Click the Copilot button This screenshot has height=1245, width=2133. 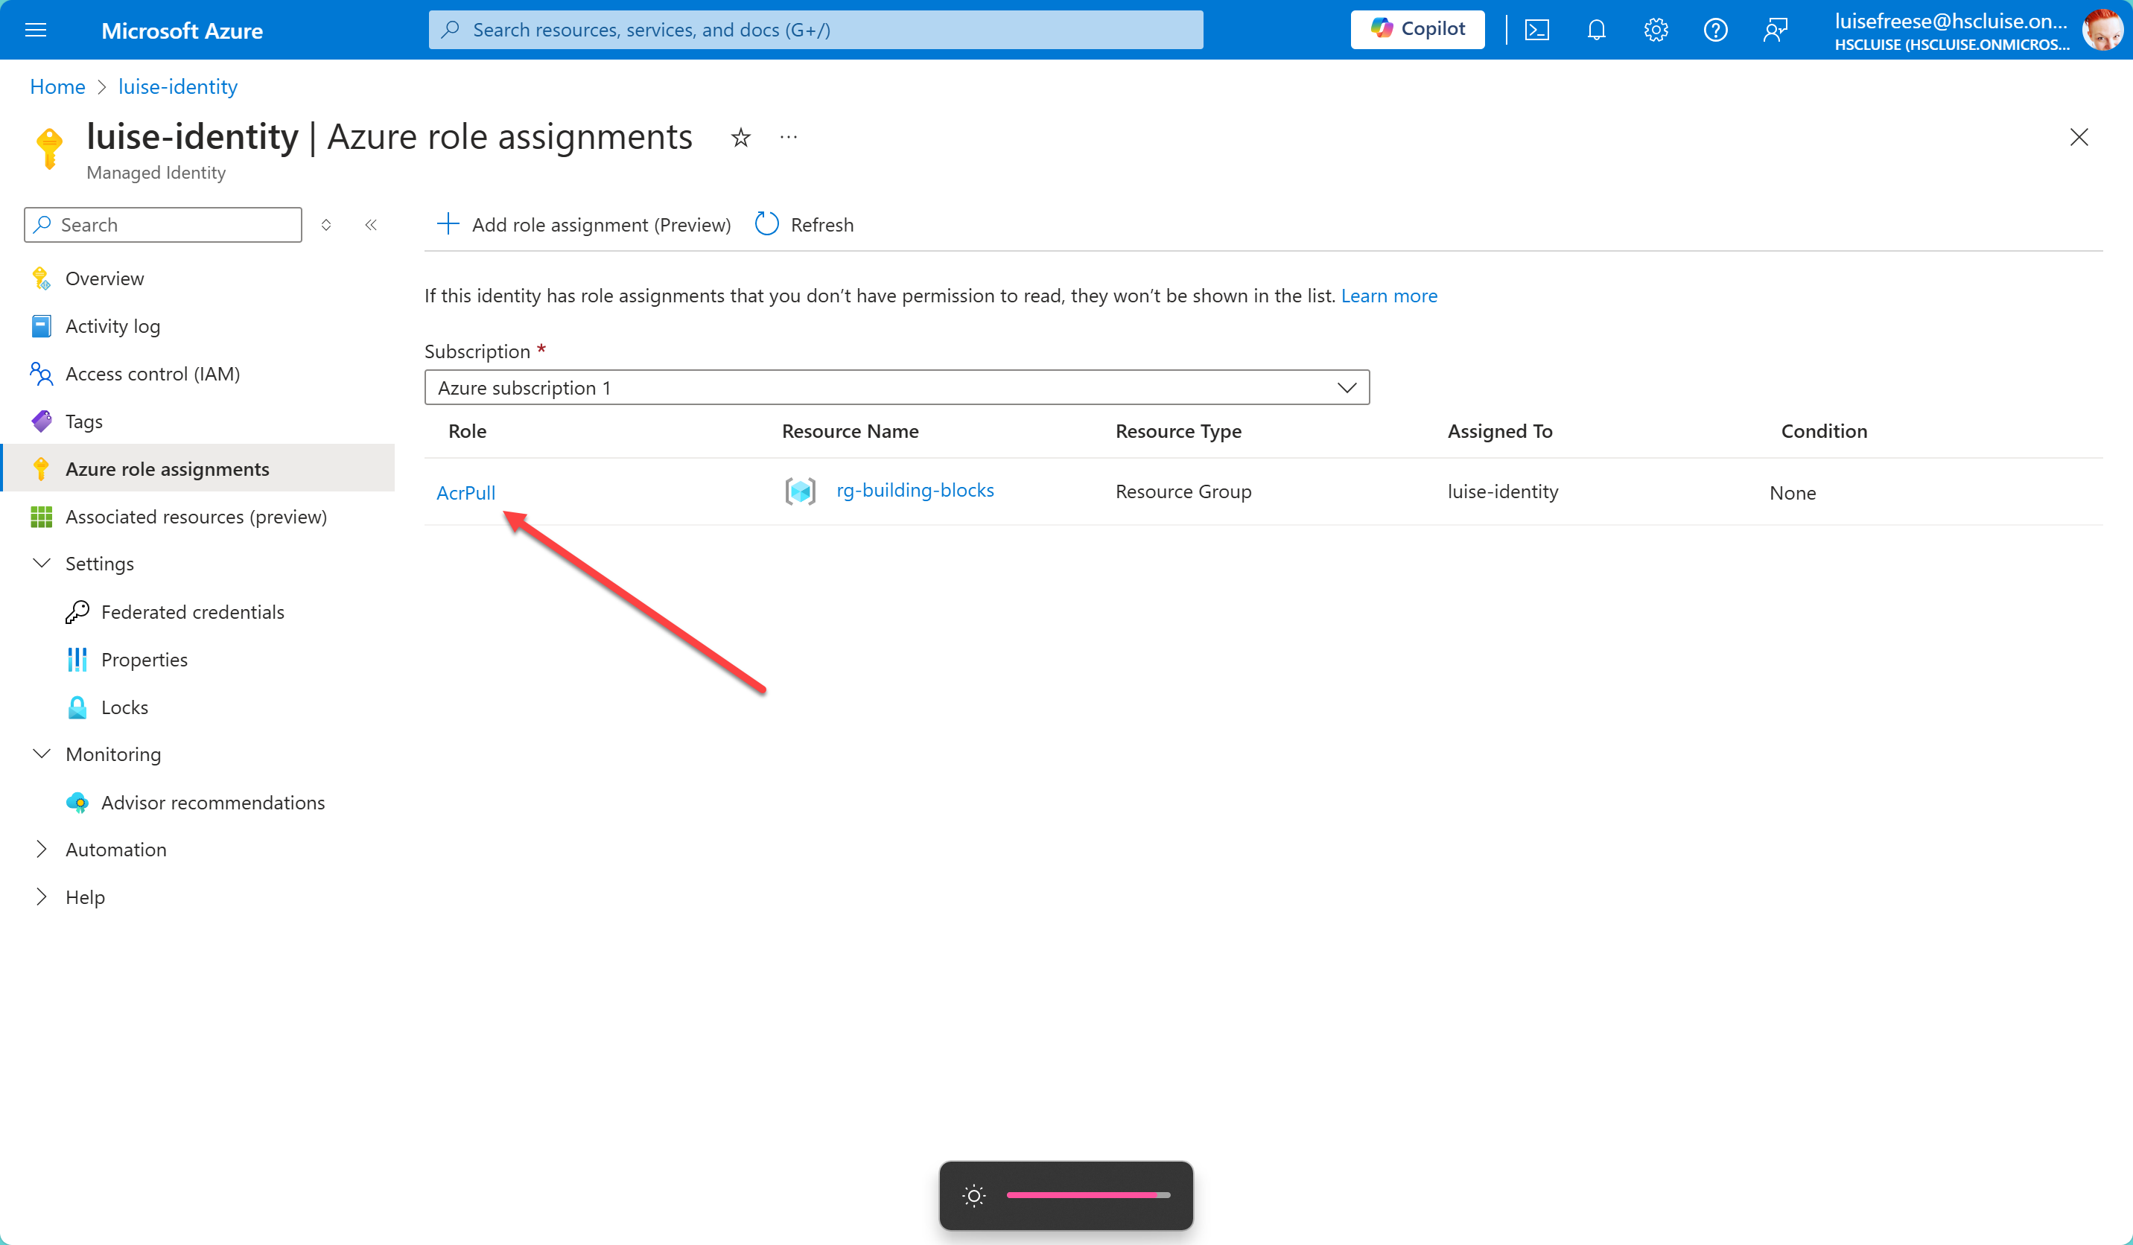point(1417,30)
